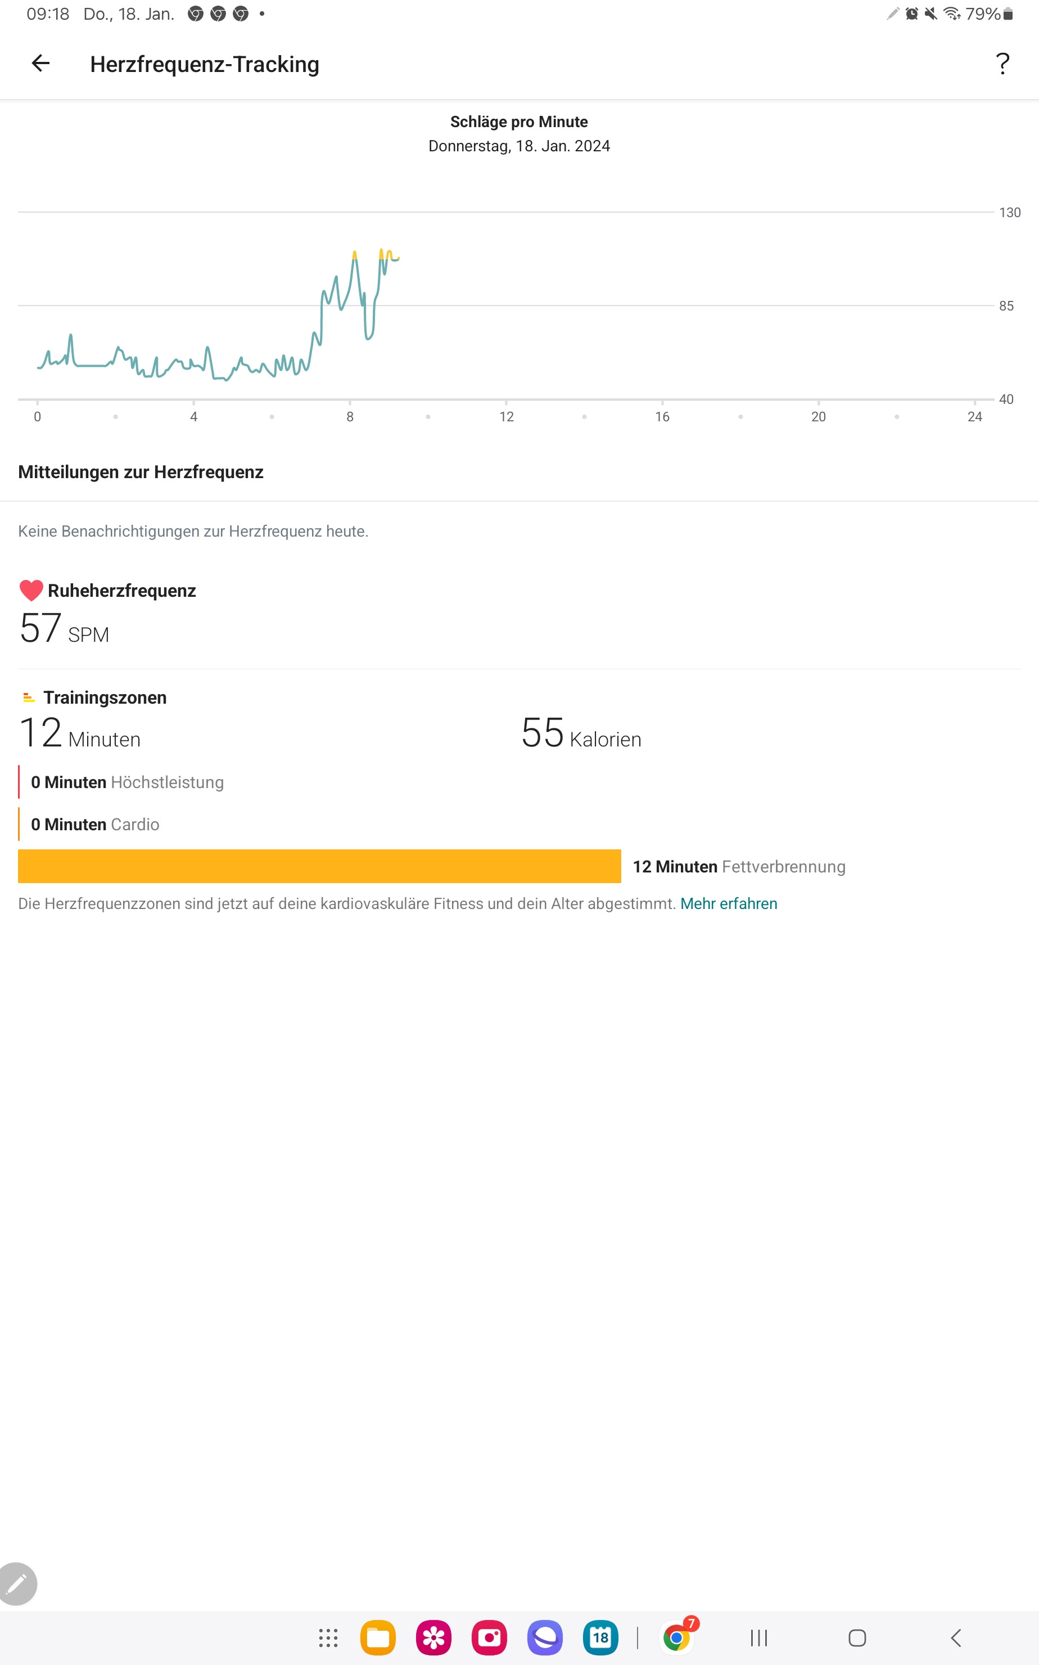This screenshot has width=1039, height=1665.
Task: Open the floating pencil edit button
Action: tap(17, 1583)
